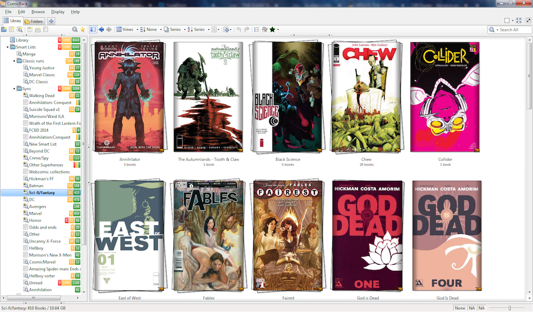Open the duplicate/export list dropdown icon

coord(227,30)
